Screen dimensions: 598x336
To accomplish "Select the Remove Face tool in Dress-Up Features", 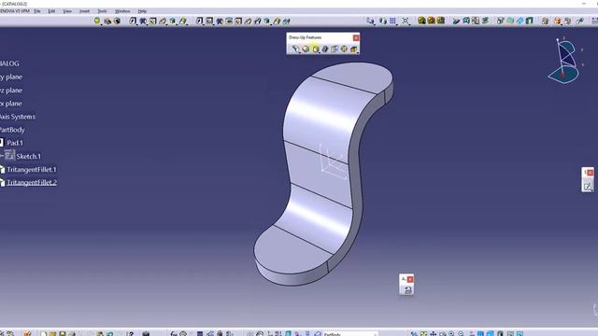I will coord(353,49).
